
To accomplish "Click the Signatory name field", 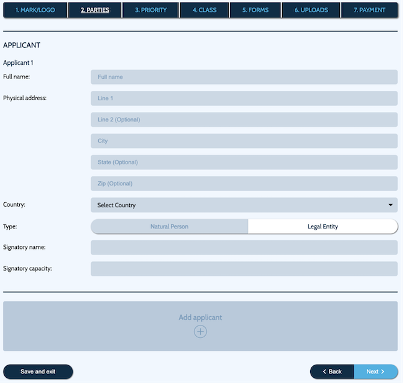I will 244,248.
